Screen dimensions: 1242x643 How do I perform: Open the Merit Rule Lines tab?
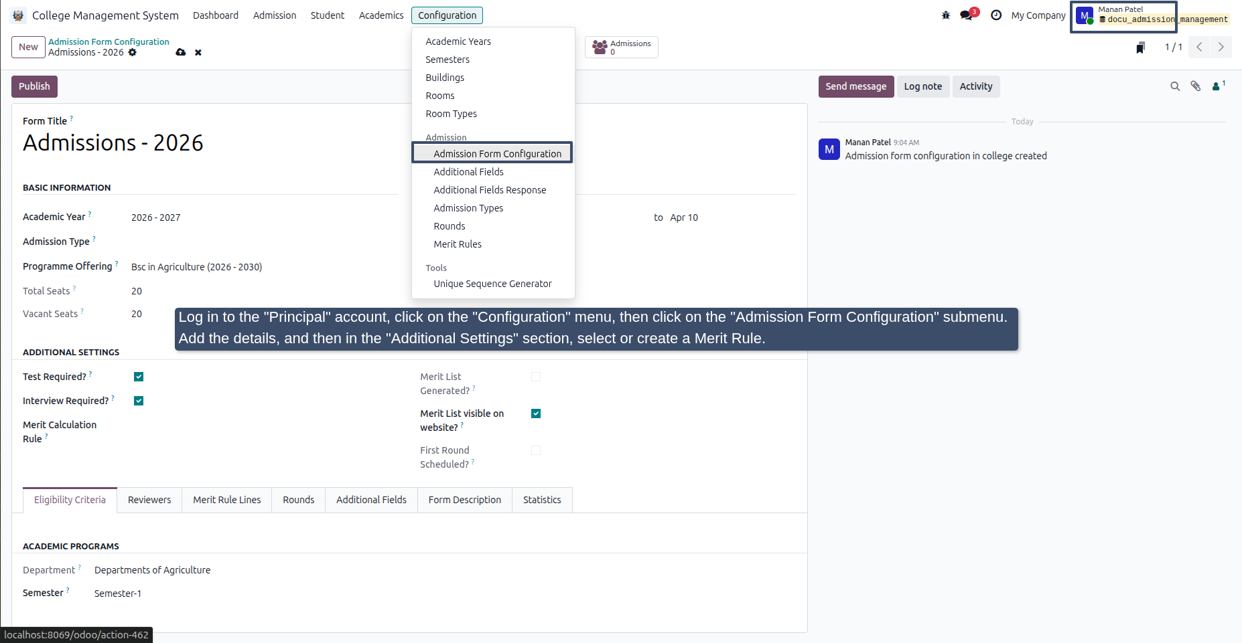click(227, 500)
